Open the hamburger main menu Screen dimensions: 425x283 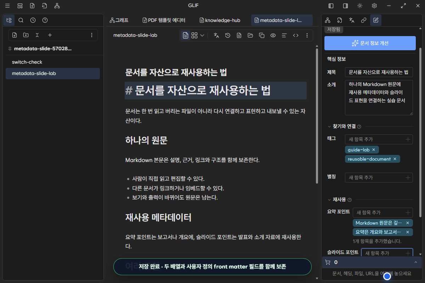point(7,6)
